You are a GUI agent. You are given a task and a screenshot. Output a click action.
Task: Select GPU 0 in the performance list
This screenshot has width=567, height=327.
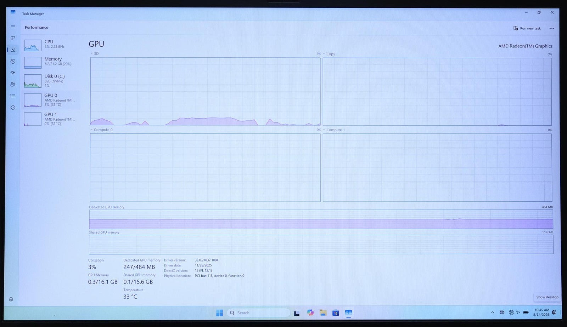pos(51,100)
